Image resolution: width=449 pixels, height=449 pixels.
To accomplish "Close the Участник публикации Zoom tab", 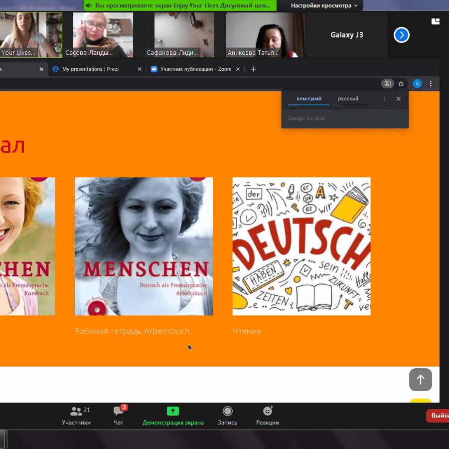I will pyautogui.click(x=238, y=69).
